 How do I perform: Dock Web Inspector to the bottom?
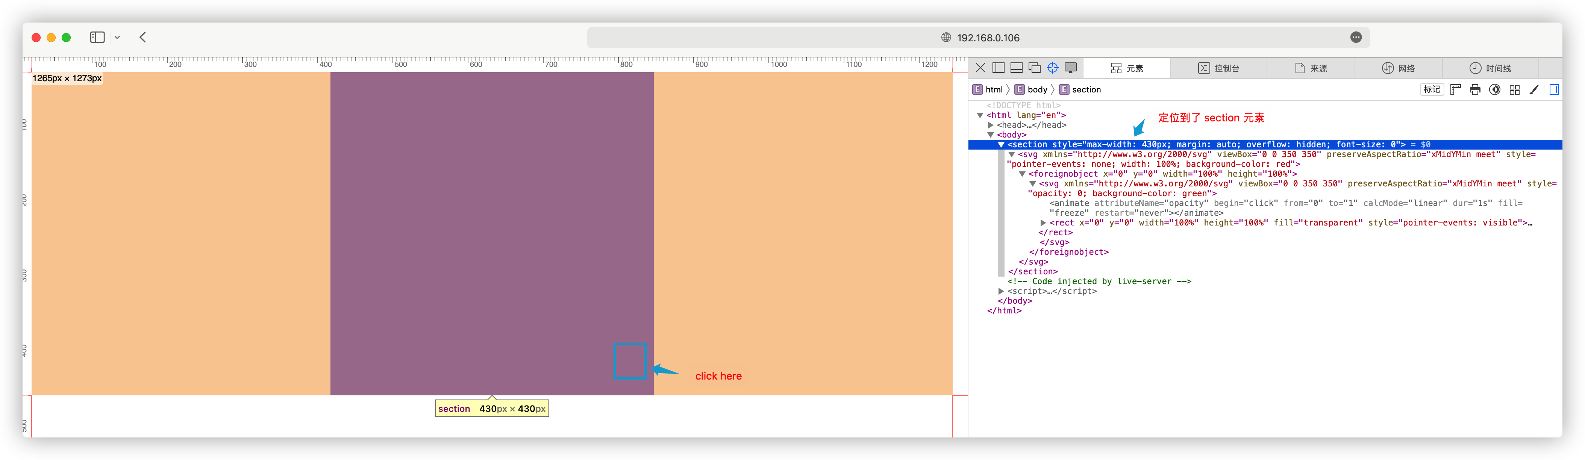[x=1017, y=68]
